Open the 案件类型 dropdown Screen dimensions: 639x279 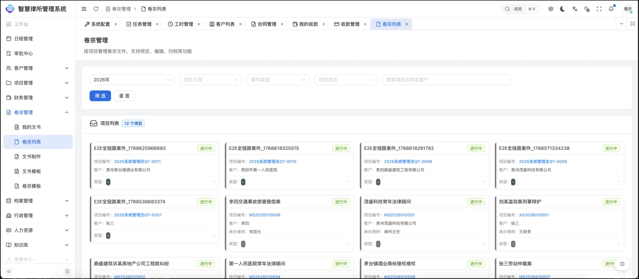pyautogui.click(x=278, y=80)
